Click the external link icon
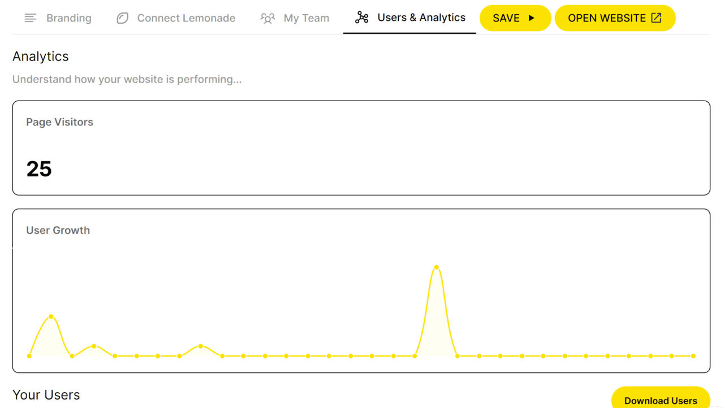The height and width of the screenshot is (408, 724). pos(656,18)
